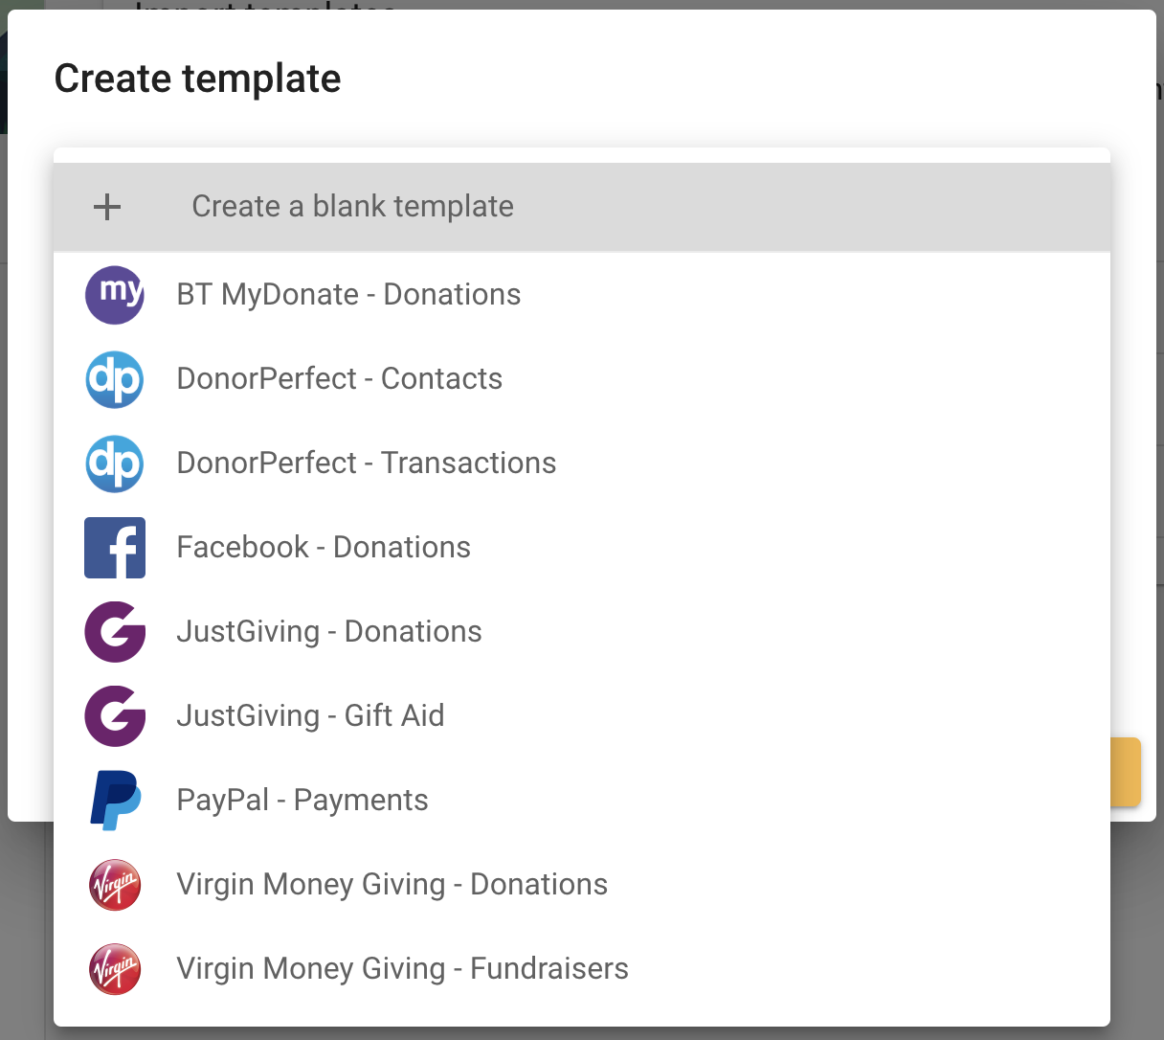Click the plus icon for blank template
Screen dimensions: 1164x1040
106,206
